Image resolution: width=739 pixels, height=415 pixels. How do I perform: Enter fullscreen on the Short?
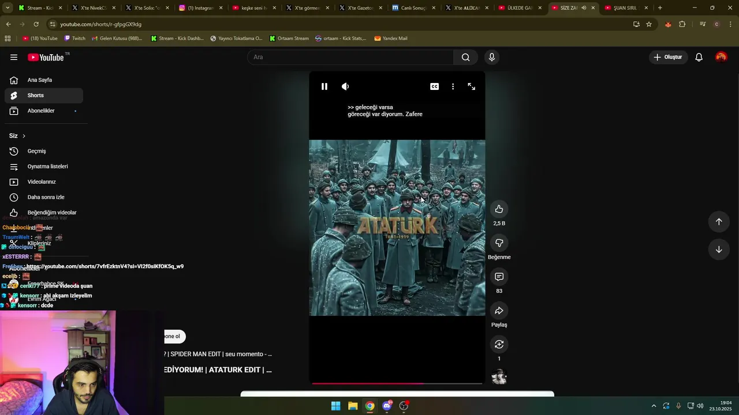tap(472, 86)
